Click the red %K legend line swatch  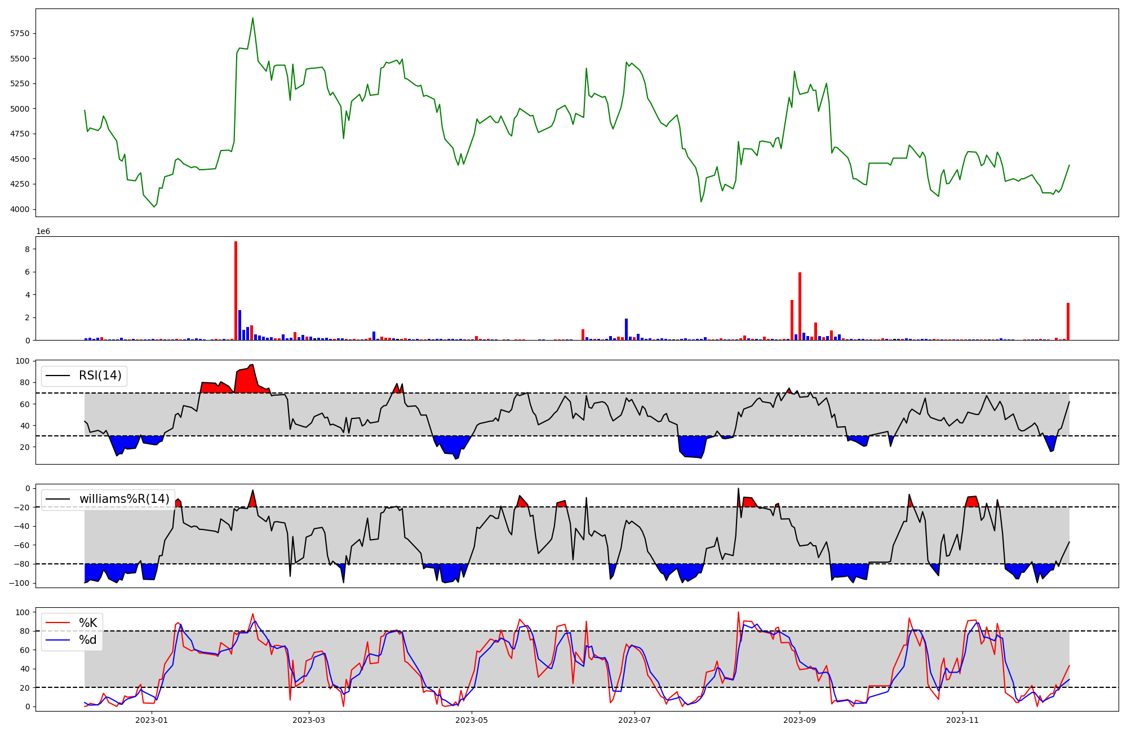pos(59,623)
